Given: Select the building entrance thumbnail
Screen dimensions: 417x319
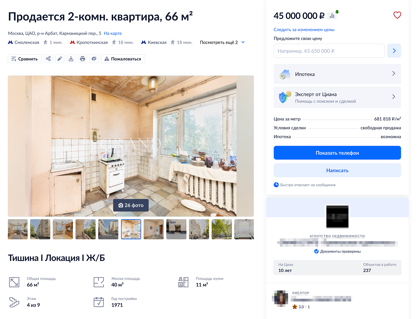Looking at the screenshot, I should pos(176,229).
